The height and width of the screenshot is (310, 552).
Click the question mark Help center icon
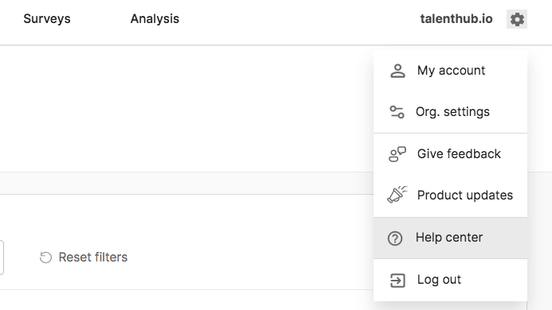click(x=395, y=238)
